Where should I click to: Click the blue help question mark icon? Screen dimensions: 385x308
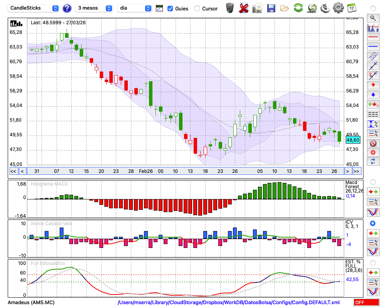coord(67,8)
